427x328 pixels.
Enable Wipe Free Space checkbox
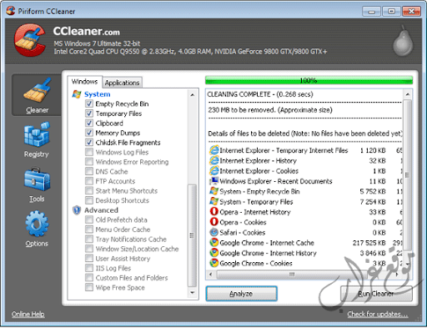pyautogui.click(x=89, y=287)
